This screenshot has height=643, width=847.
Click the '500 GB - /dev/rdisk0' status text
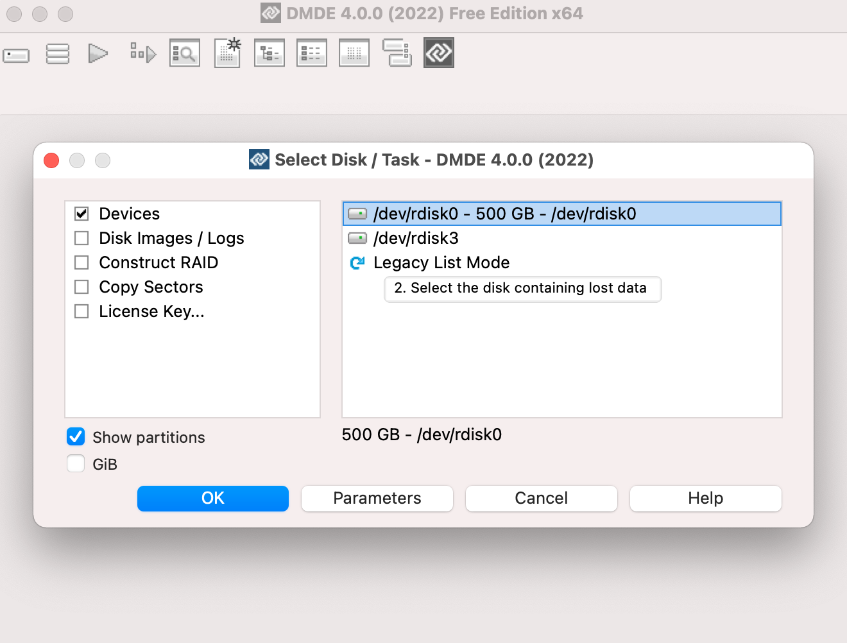pos(422,434)
